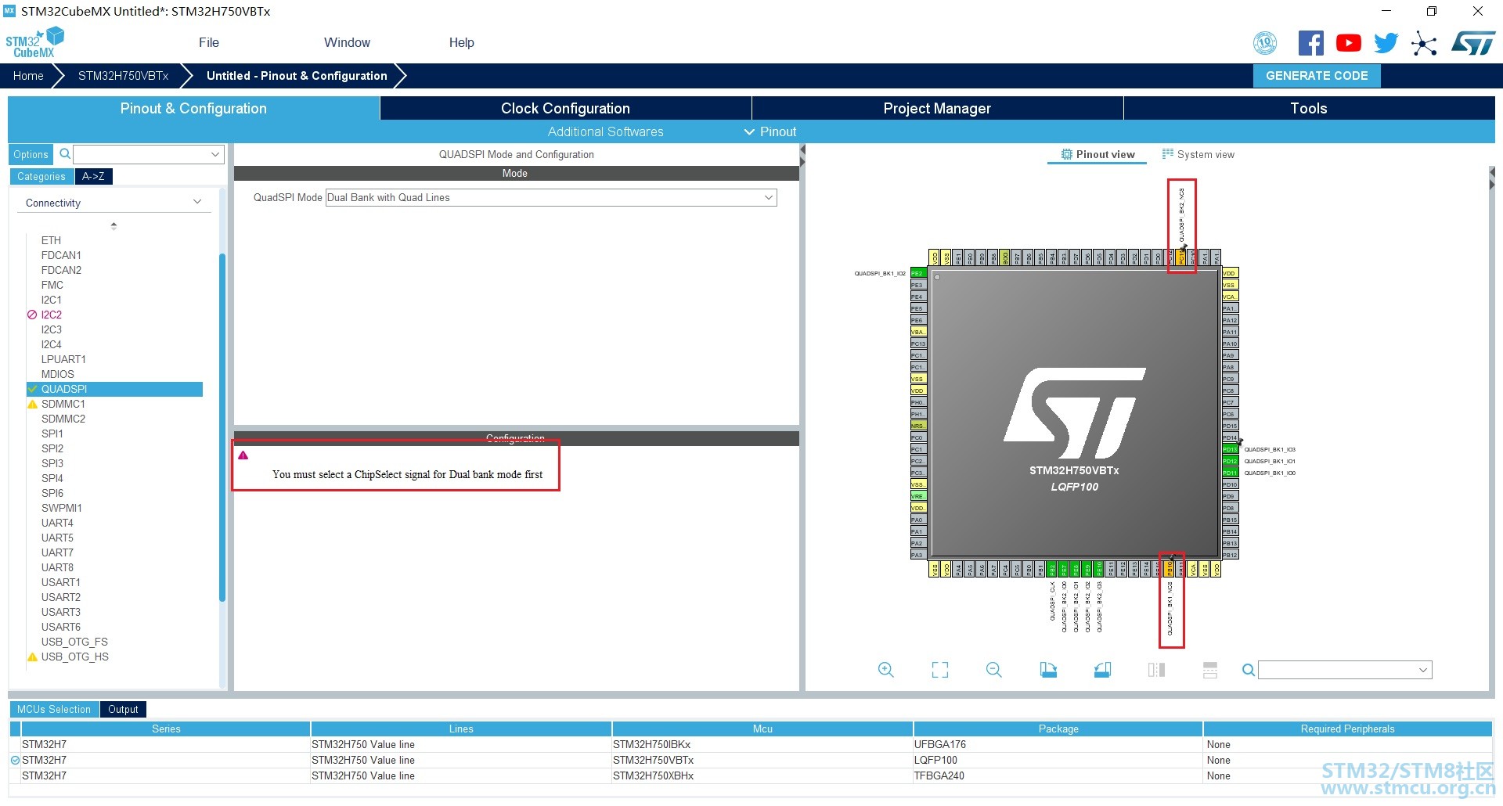Open the Help menu
The height and width of the screenshot is (806, 1503).
461,43
